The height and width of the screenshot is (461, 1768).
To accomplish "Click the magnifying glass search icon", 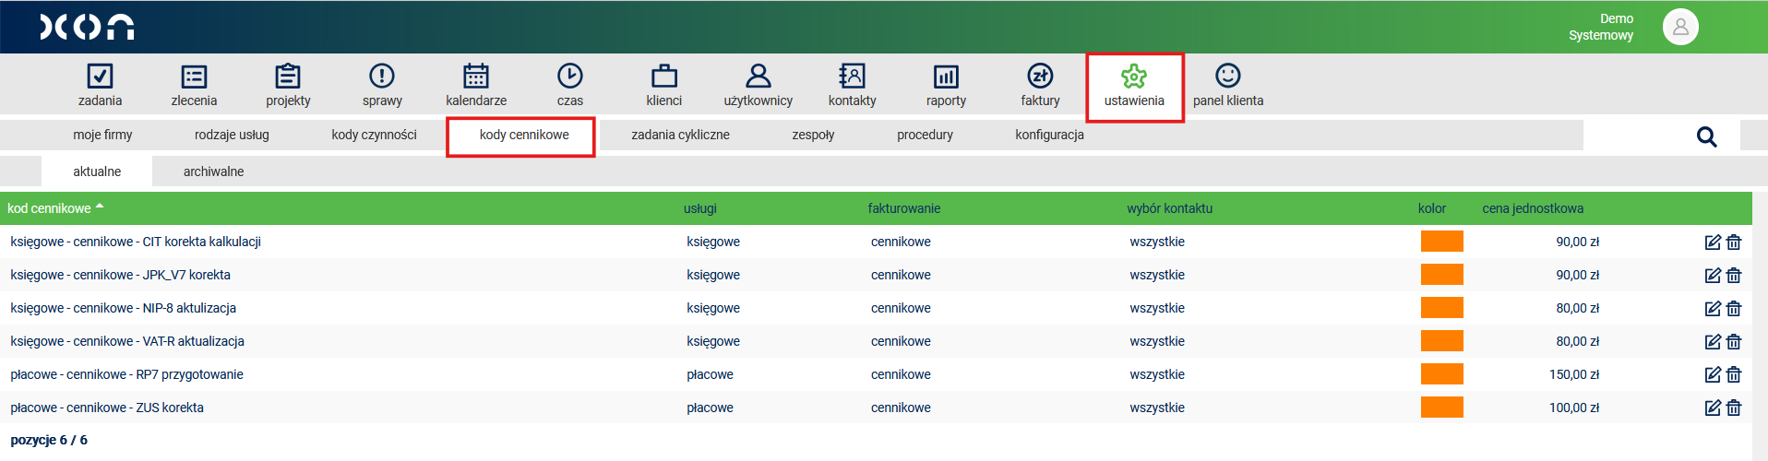I will pyautogui.click(x=1706, y=136).
